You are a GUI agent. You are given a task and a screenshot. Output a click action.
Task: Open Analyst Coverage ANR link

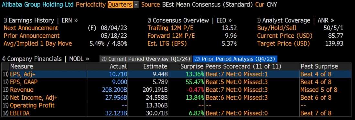coord(296,21)
